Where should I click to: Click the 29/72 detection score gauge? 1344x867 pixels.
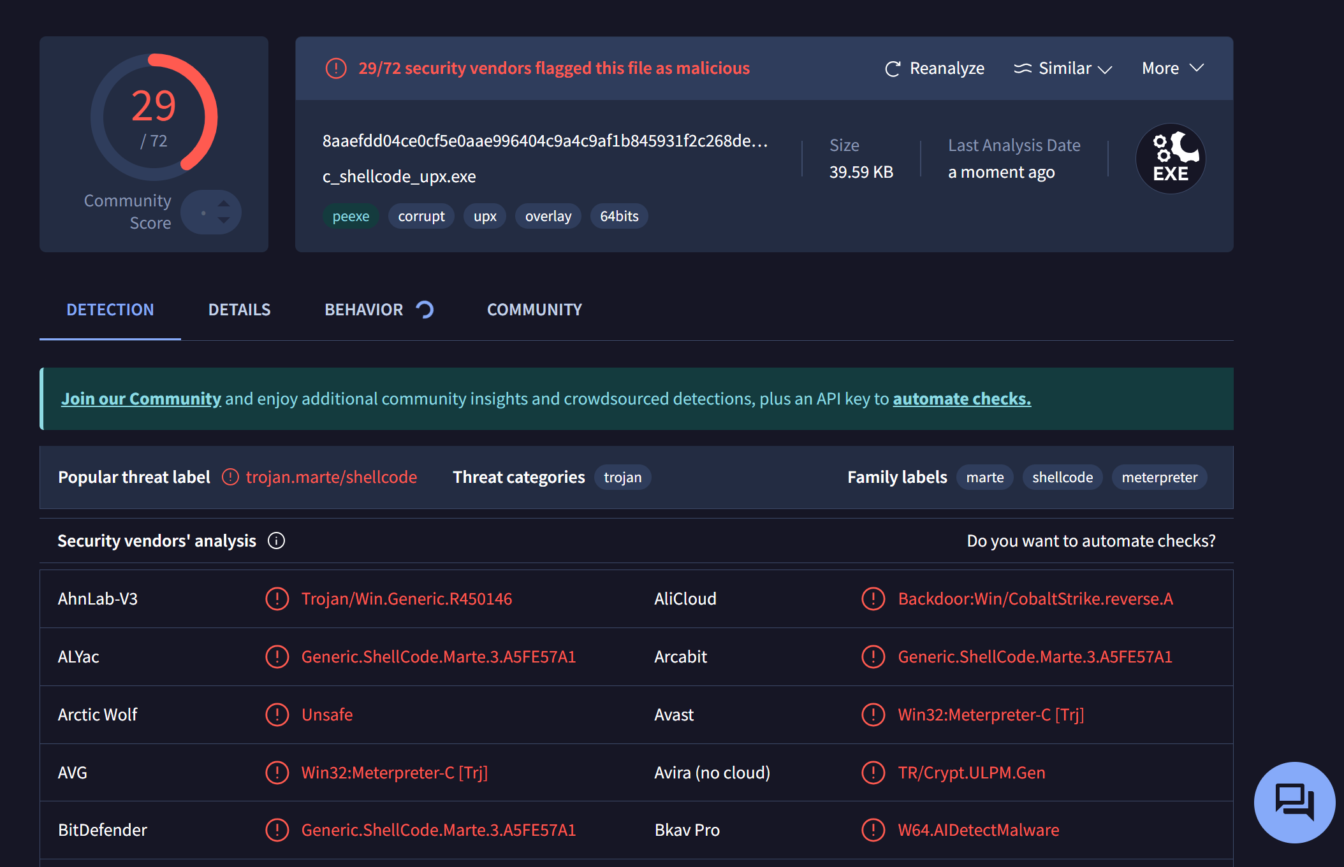click(x=154, y=117)
